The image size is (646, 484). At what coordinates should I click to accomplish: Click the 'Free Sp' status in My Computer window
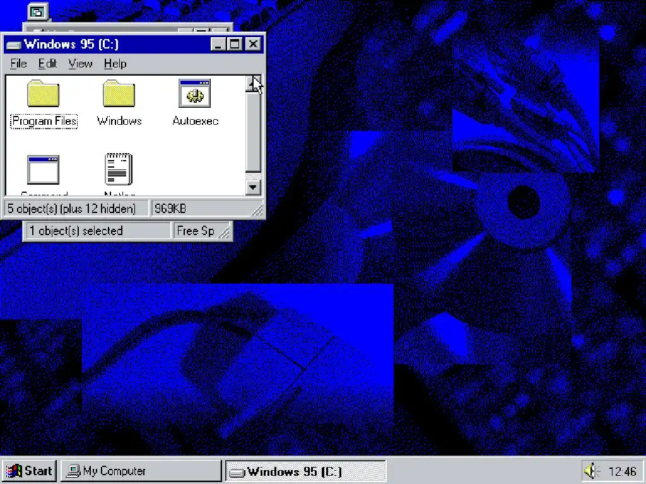pos(196,231)
